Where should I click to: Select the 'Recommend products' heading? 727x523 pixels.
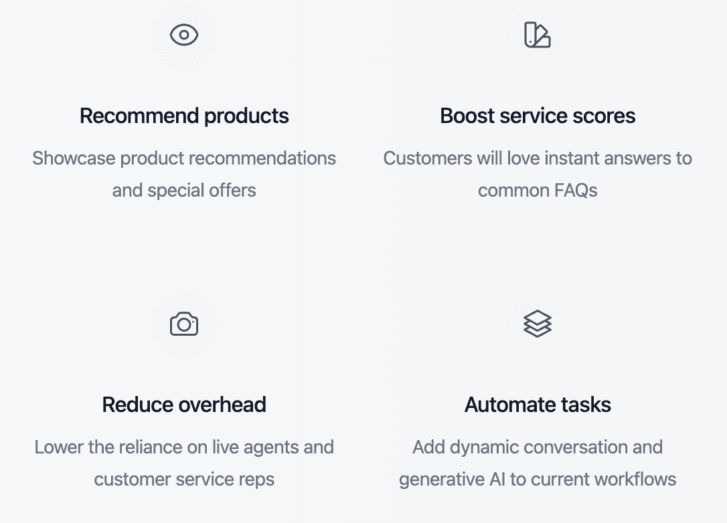tap(184, 116)
